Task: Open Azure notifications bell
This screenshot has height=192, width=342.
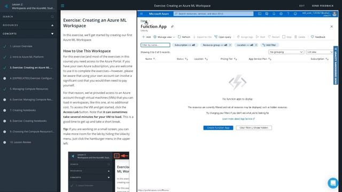Action: (274, 14)
